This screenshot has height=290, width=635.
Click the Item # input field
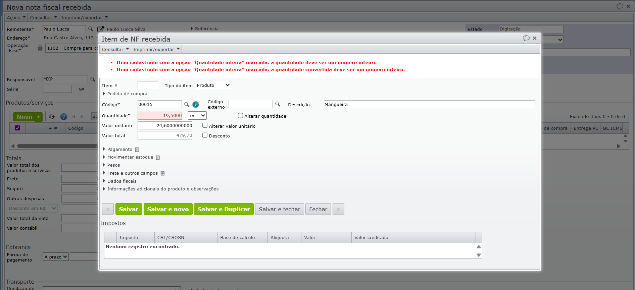[148, 85]
